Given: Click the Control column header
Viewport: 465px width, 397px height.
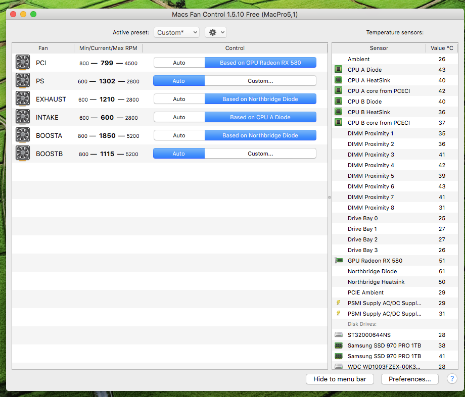Looking at the screenshot, I should tap(235, 48).
